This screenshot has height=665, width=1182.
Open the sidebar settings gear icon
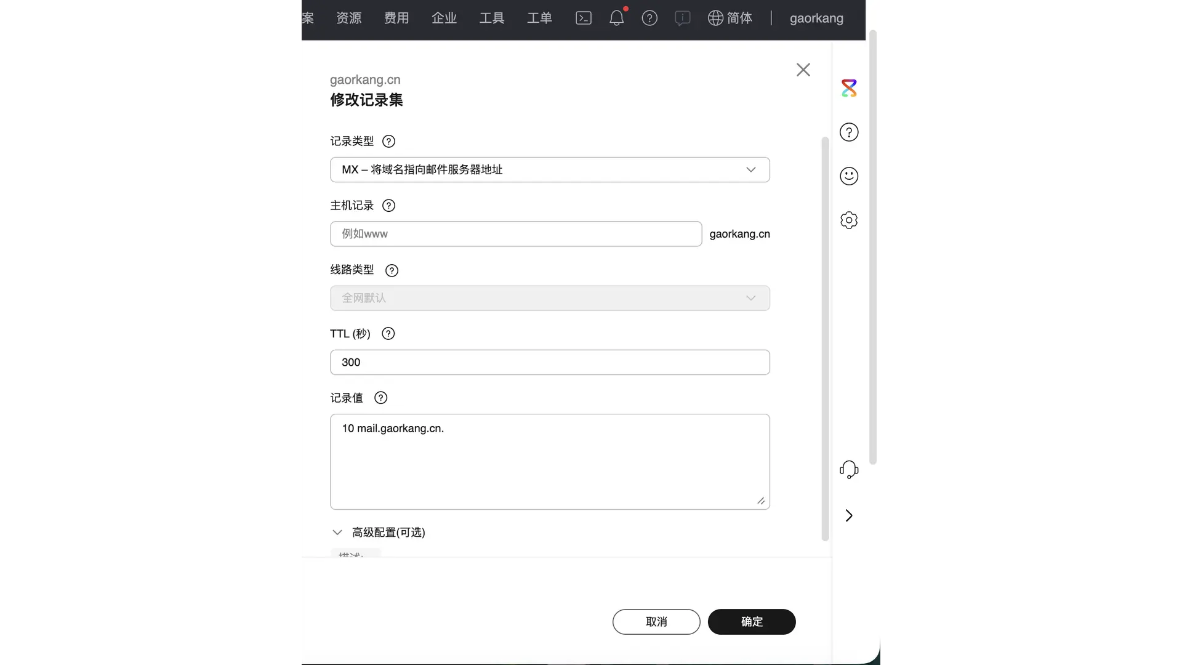coord(849,220)
